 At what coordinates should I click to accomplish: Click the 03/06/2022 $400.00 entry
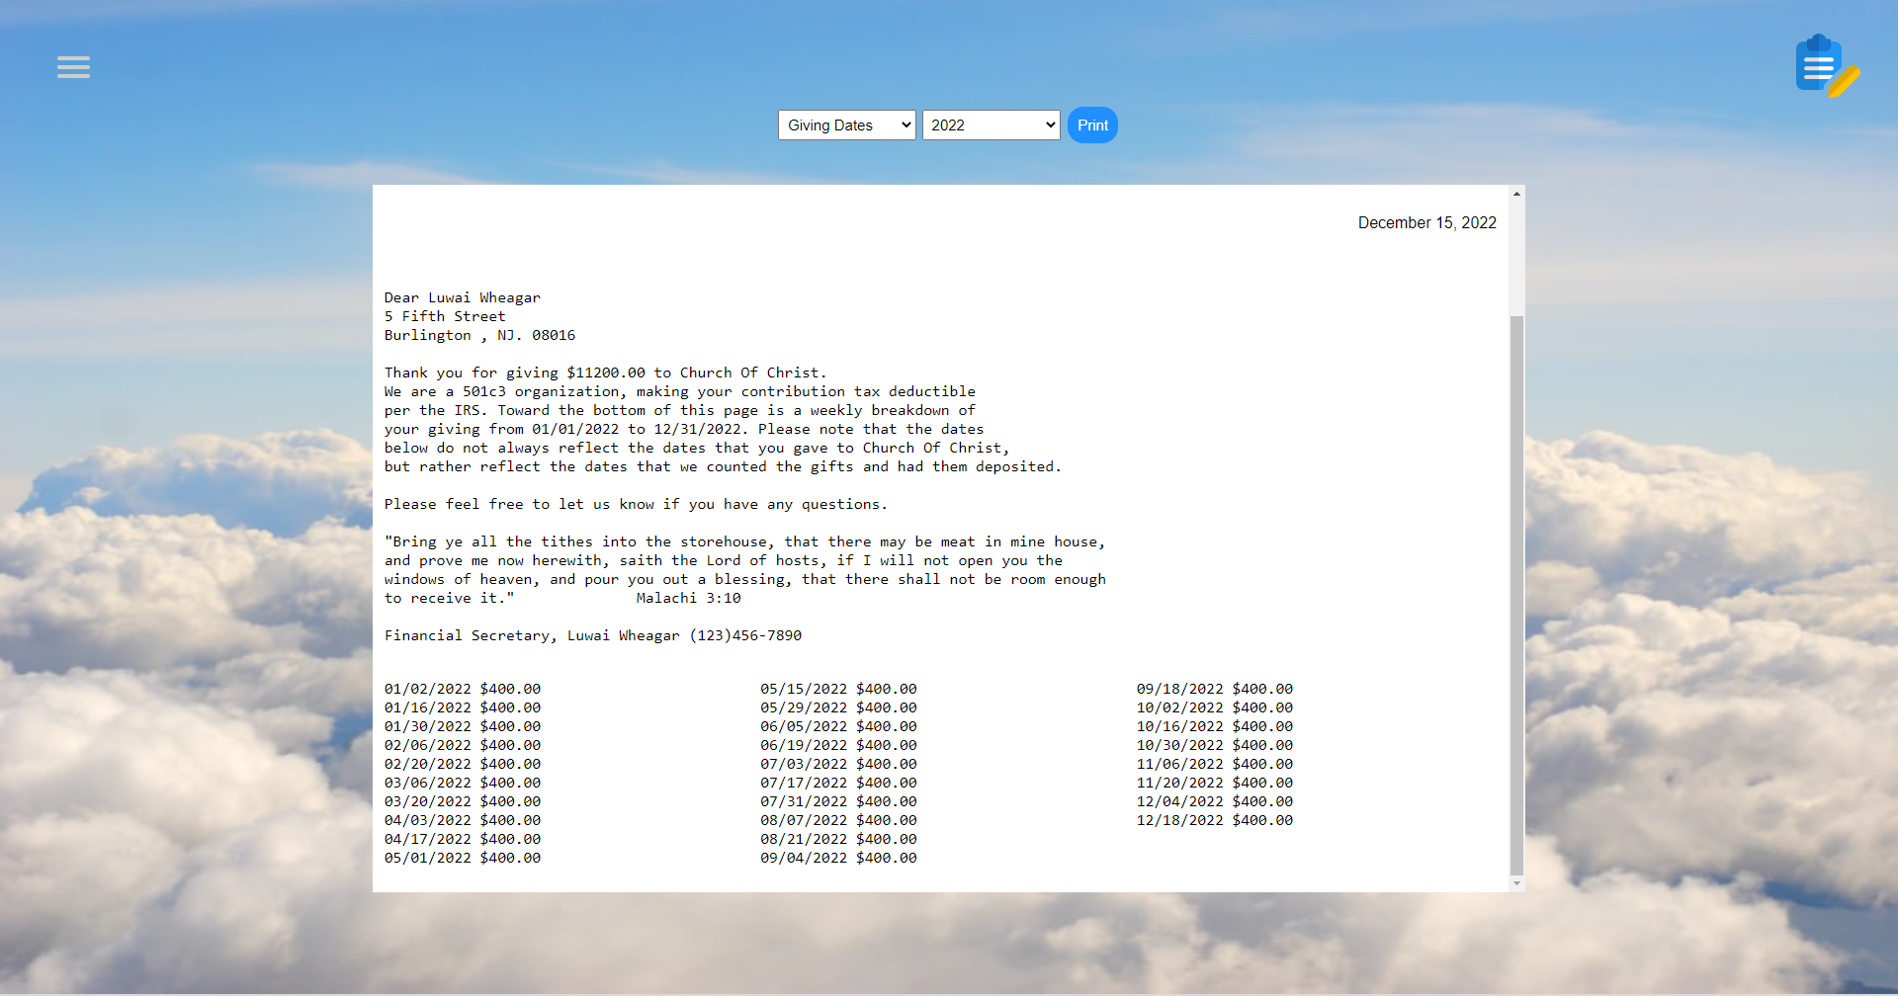(x=463, y=783)
